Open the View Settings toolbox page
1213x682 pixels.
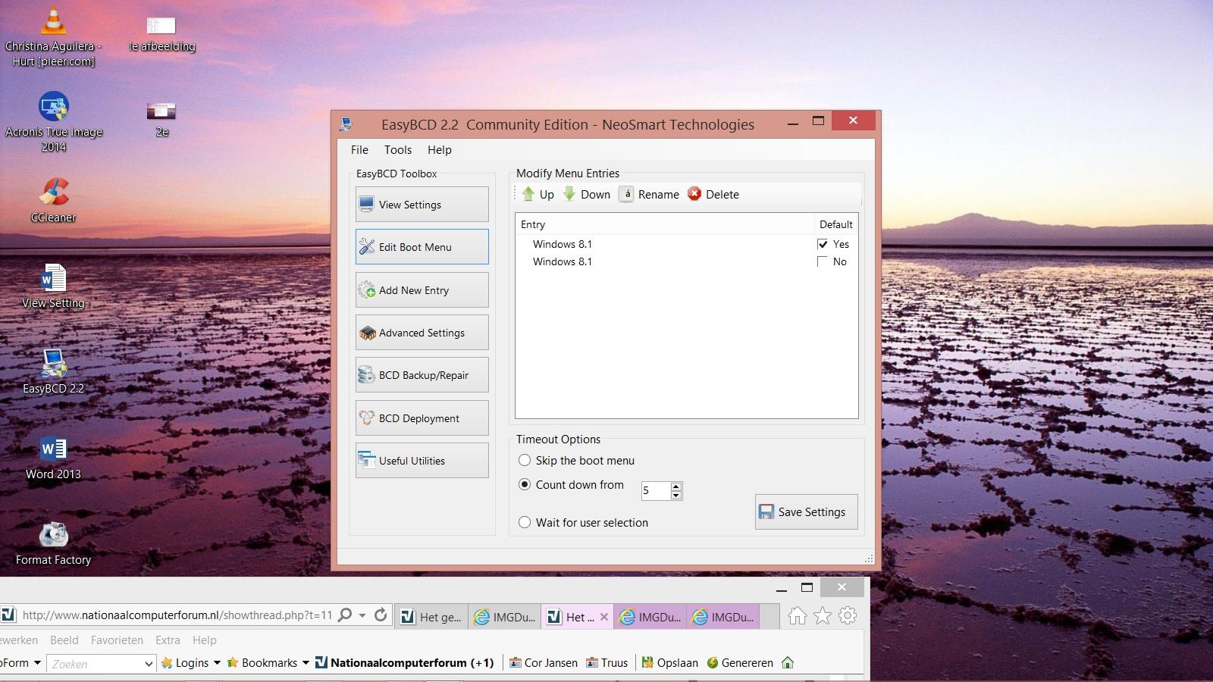pyautogui.click(x=422, y=205)
